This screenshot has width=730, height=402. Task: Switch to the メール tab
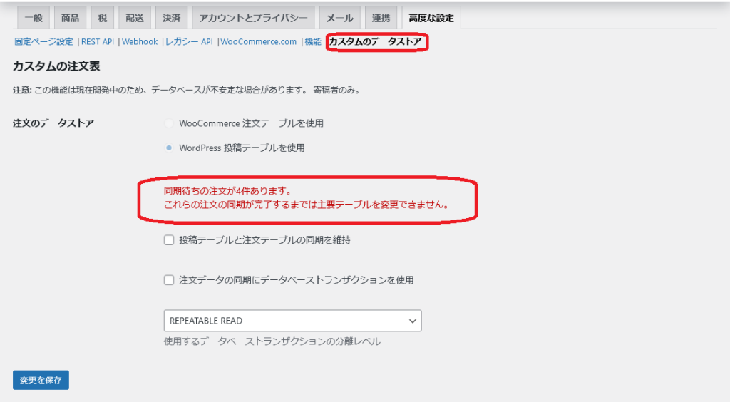click(x=339, y=17)
